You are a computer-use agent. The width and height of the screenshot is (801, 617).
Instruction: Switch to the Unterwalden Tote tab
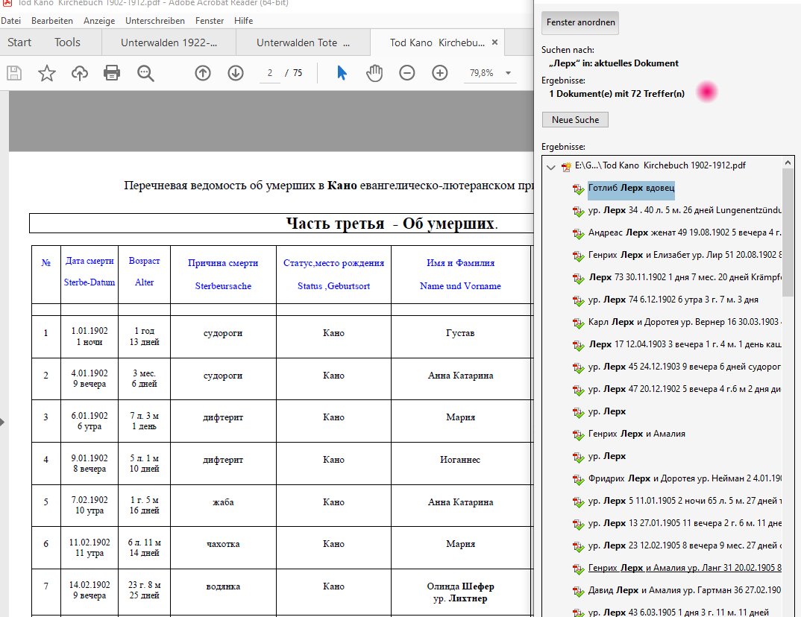[x=303, y=43]
